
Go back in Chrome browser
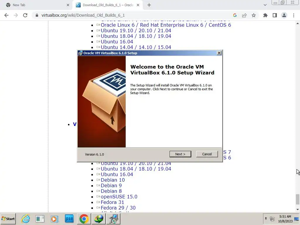click(x=6, y=15)
